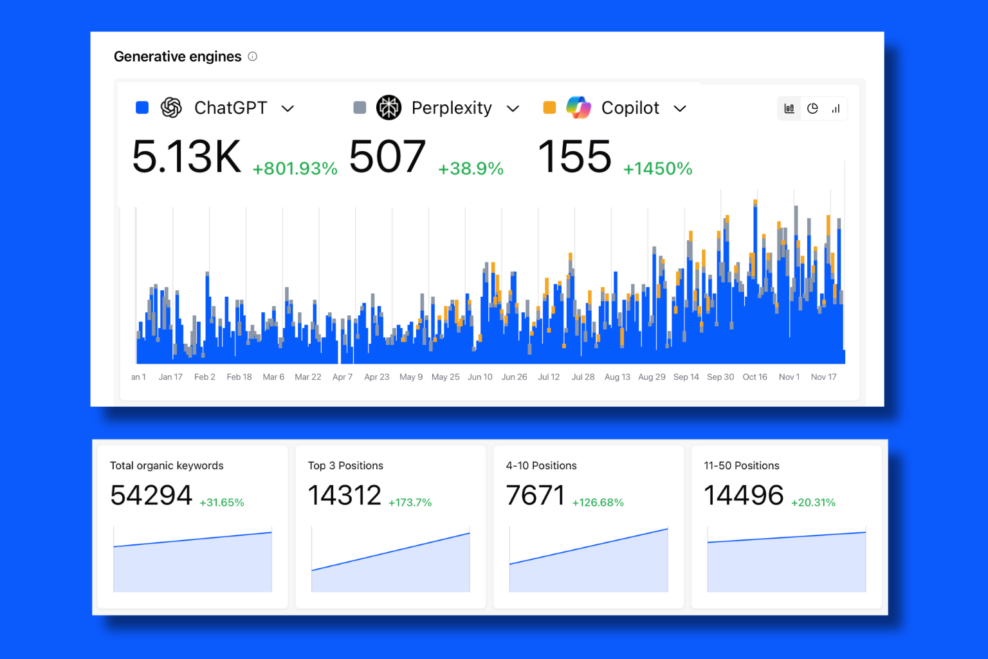The height and width of the screenshot is (659, 988).
Task: Click the 4-10 Positions card title
Action: 542,465
